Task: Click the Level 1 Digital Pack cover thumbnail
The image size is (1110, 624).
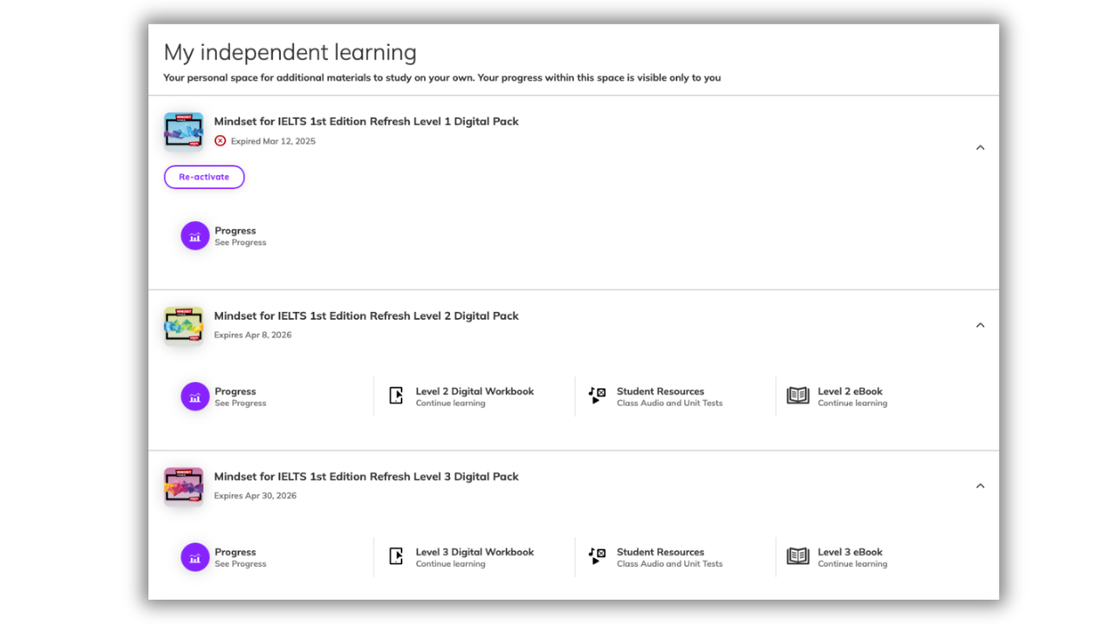Action: (x=184, y=132)
